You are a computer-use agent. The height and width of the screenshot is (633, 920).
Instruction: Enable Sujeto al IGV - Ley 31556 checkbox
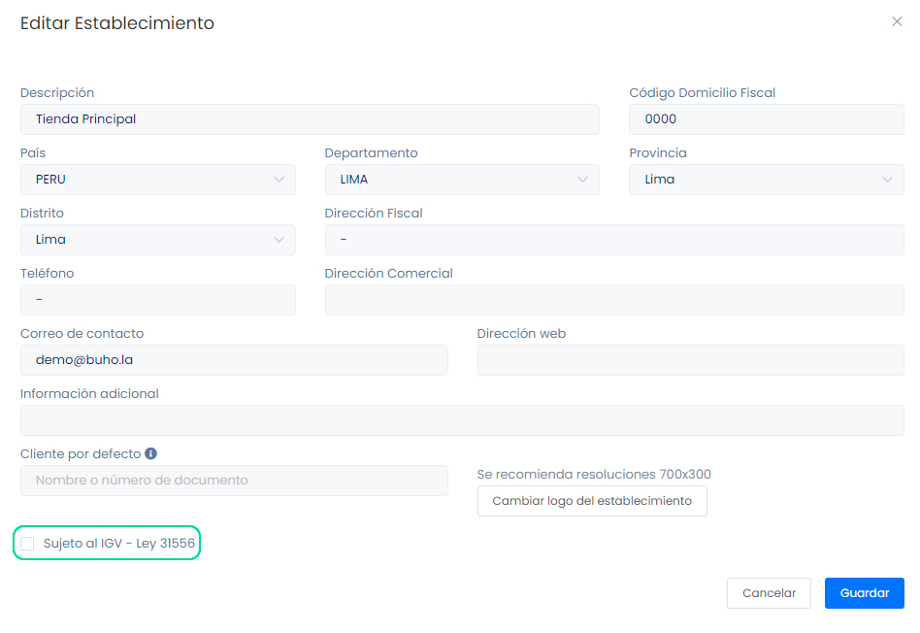click(27, 544)
